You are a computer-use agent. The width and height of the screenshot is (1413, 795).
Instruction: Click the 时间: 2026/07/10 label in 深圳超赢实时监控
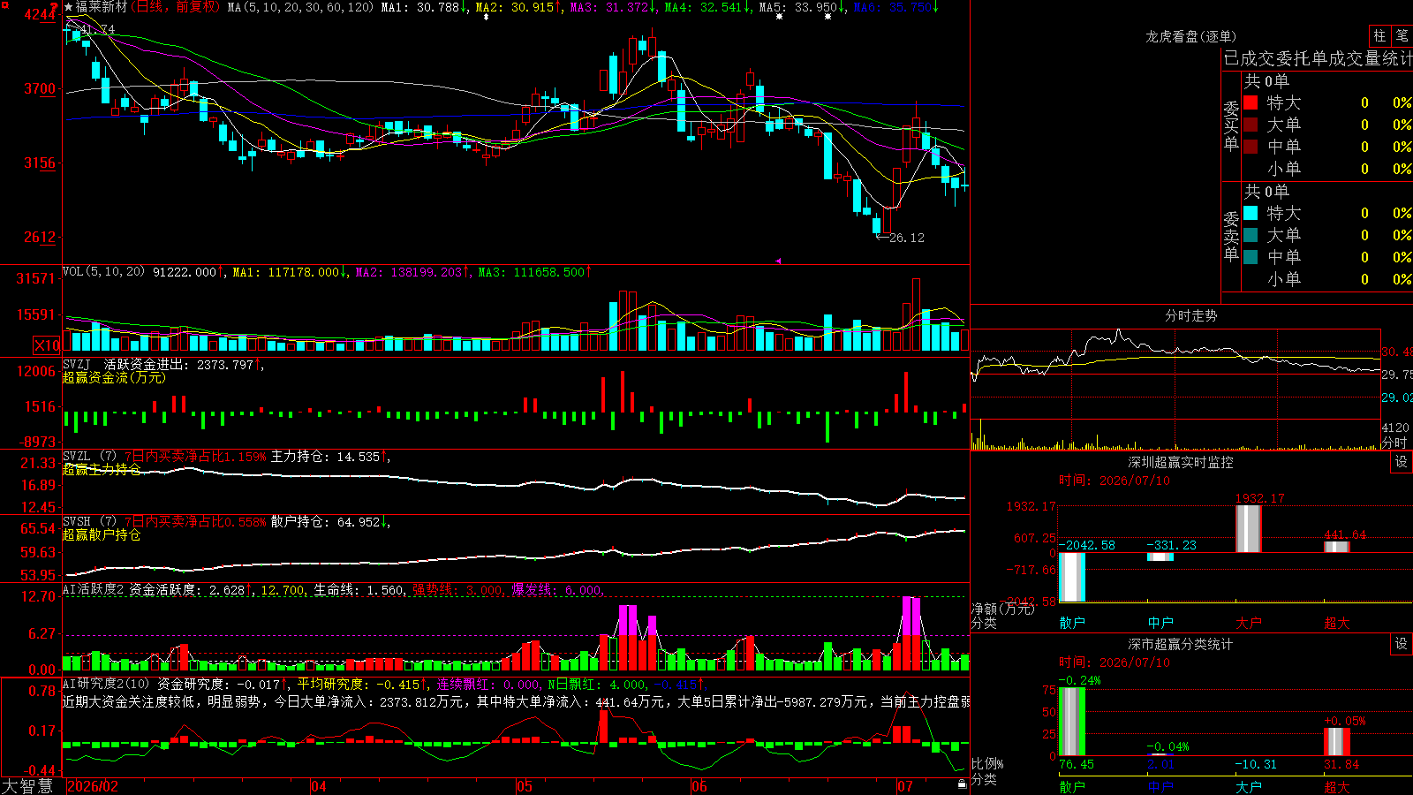coord(1115,481)
